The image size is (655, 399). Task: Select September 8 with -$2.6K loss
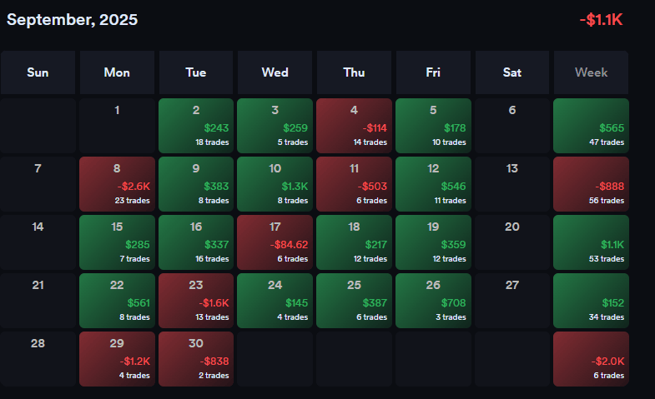click(117, 184)
